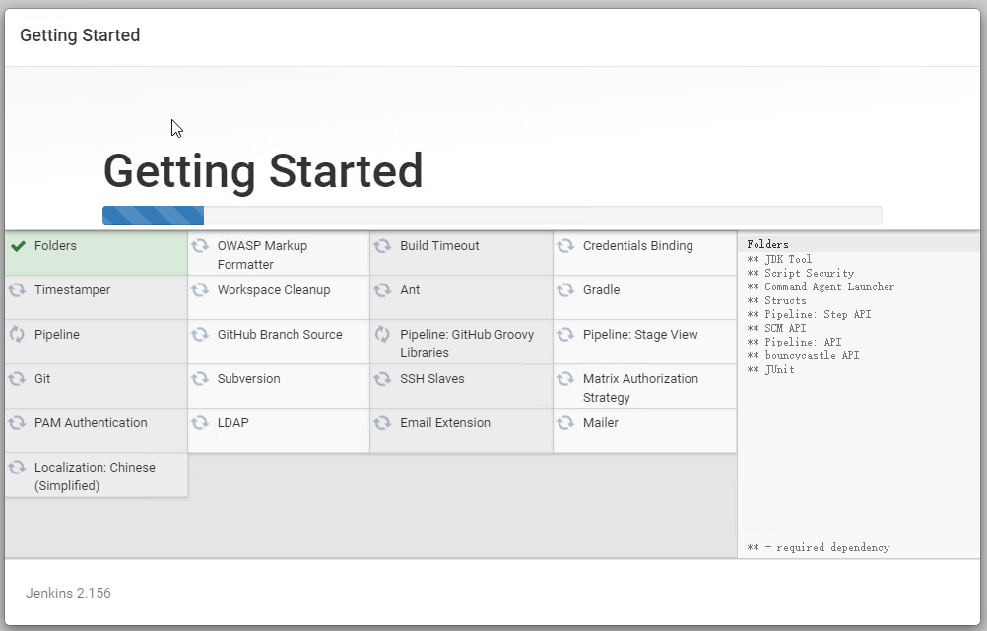
Task: Click the refresh icon beside Timestamper
Action: pyautogui.click(x=17, y=290)
